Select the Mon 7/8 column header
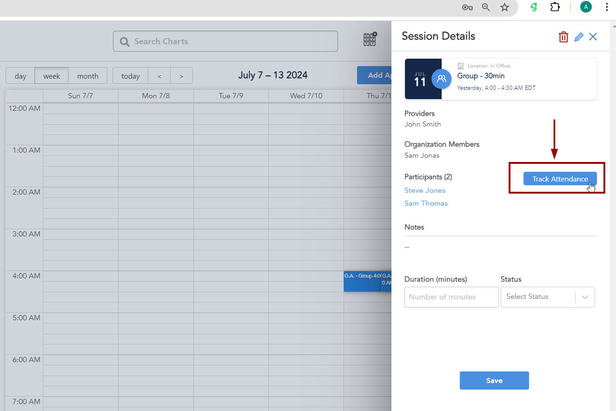The width and height of the screenshot is (616, 411). (x=156, y=96)
